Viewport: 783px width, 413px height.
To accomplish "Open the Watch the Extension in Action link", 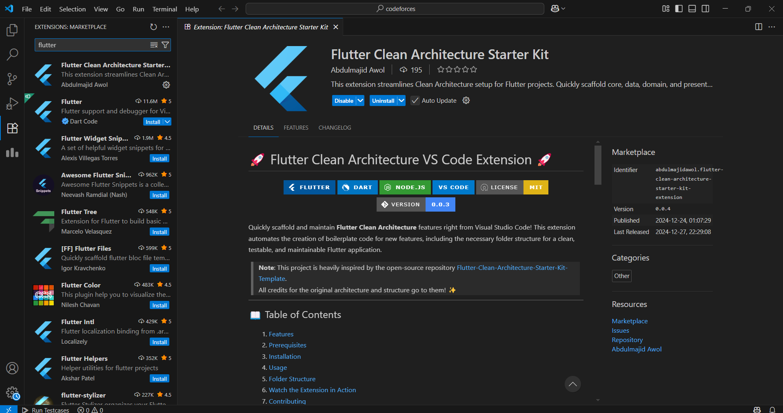I will [312, 390].
